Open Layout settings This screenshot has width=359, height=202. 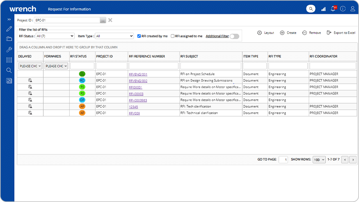point(265,33)
